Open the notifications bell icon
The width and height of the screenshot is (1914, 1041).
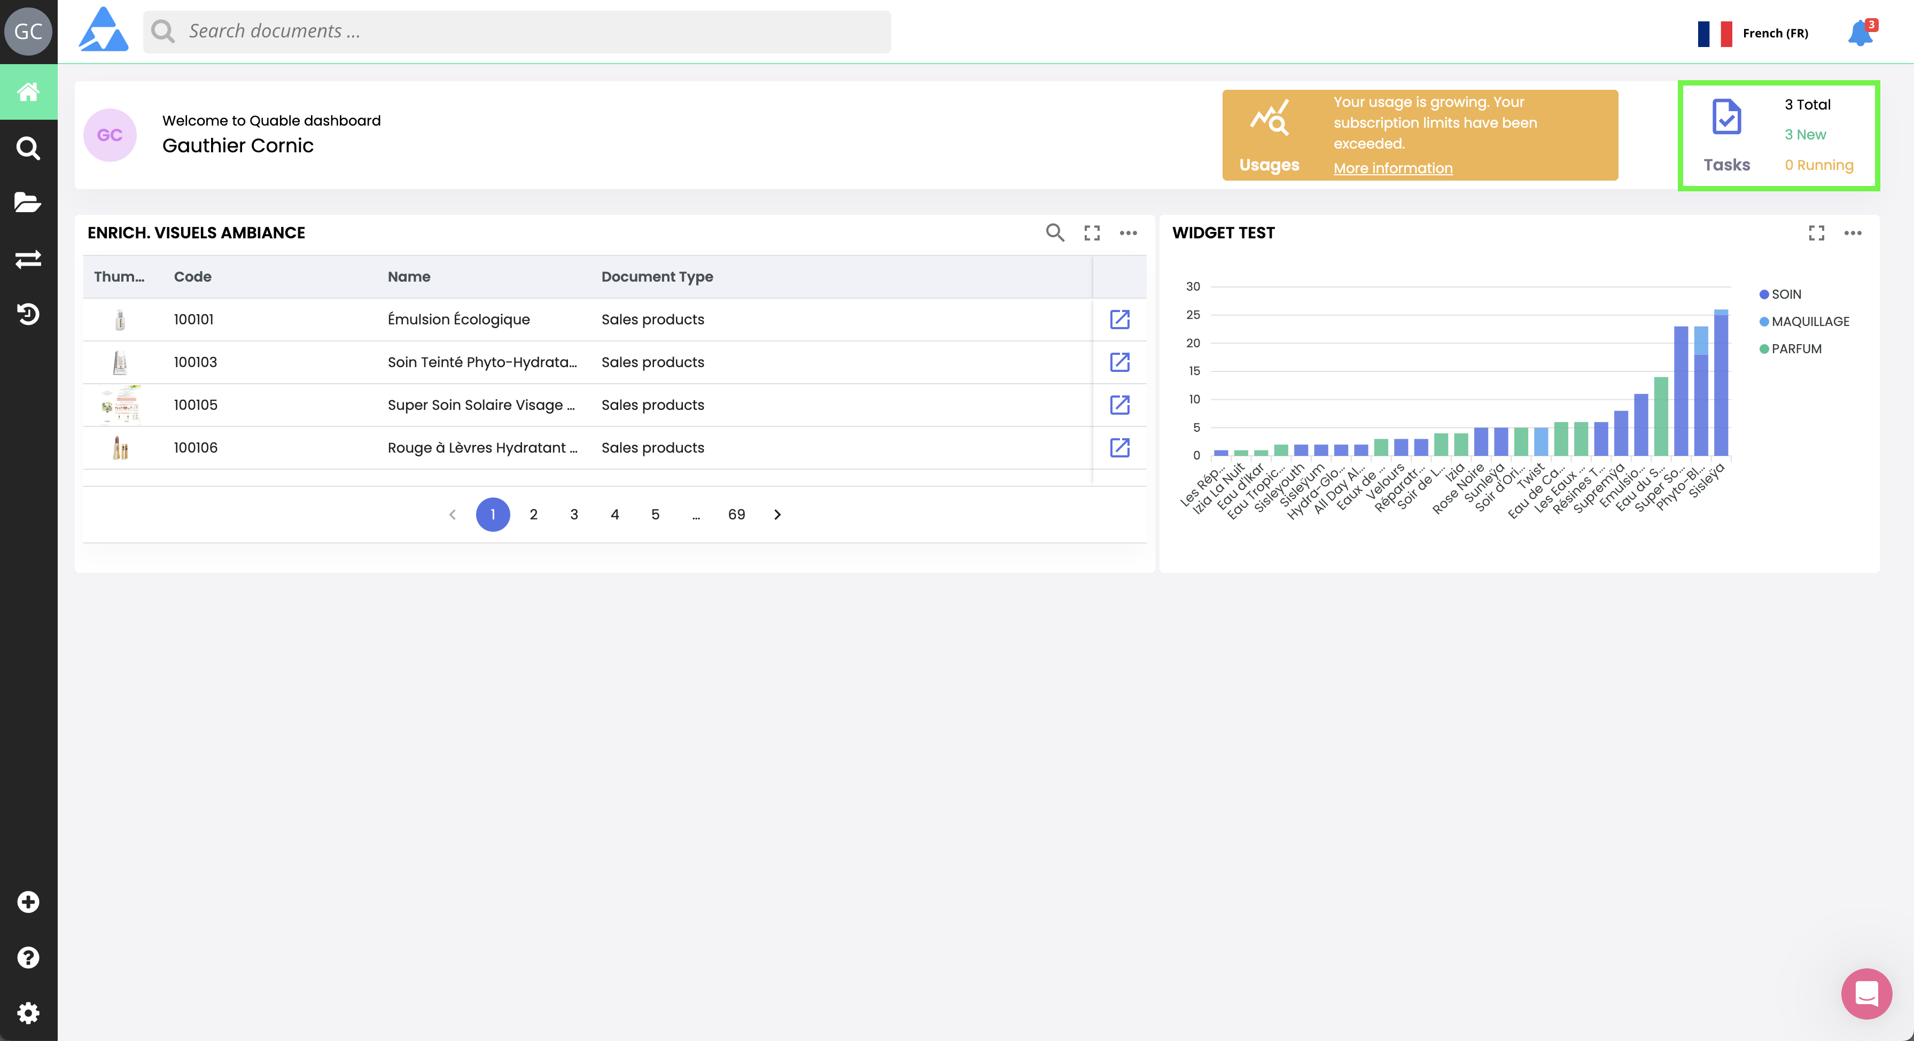click(1859, 34)
